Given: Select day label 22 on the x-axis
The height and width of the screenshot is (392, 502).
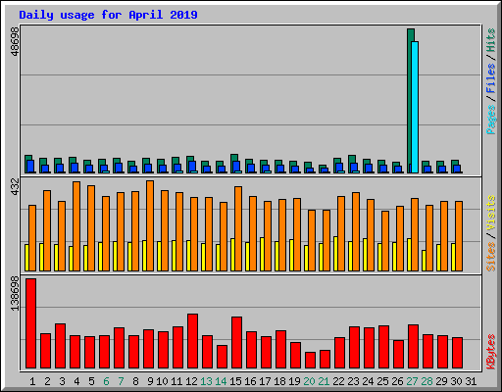Looking at the screenshot, I should click(338, 381).
